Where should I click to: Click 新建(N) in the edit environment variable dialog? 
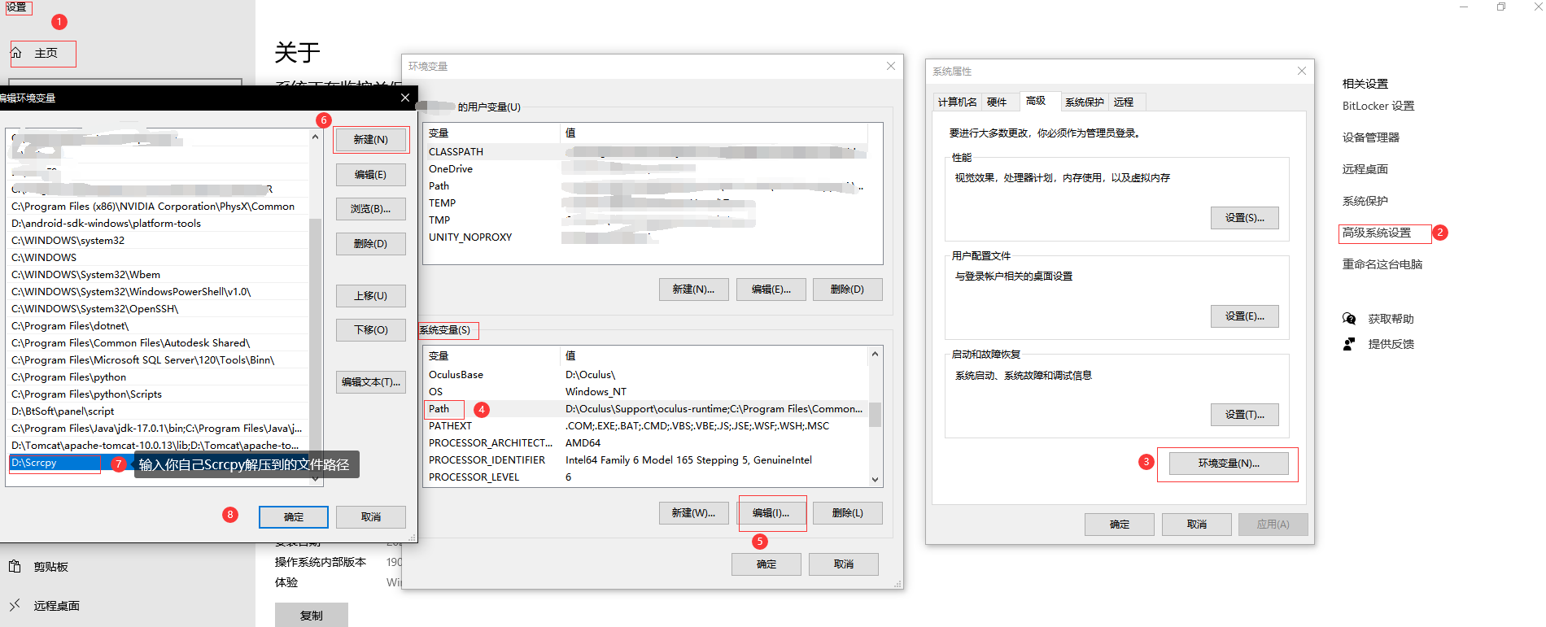(370, 140)
